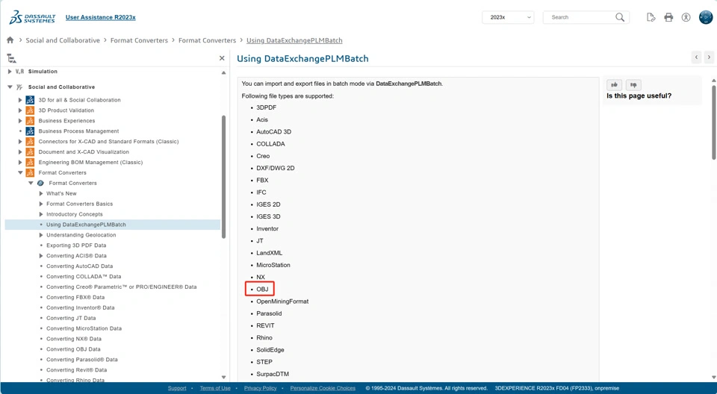Open Converting OBJ Data topic
Screen dimensions: 717x394
tap(73, 349)
